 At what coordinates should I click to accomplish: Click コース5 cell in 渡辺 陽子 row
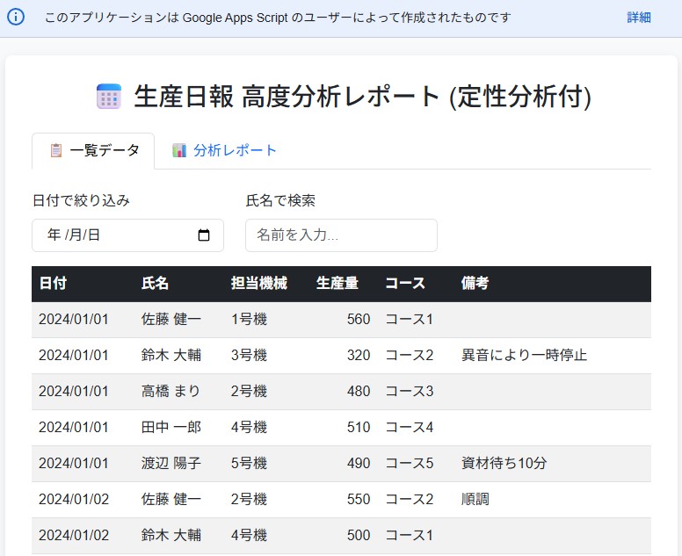(410, 464)
